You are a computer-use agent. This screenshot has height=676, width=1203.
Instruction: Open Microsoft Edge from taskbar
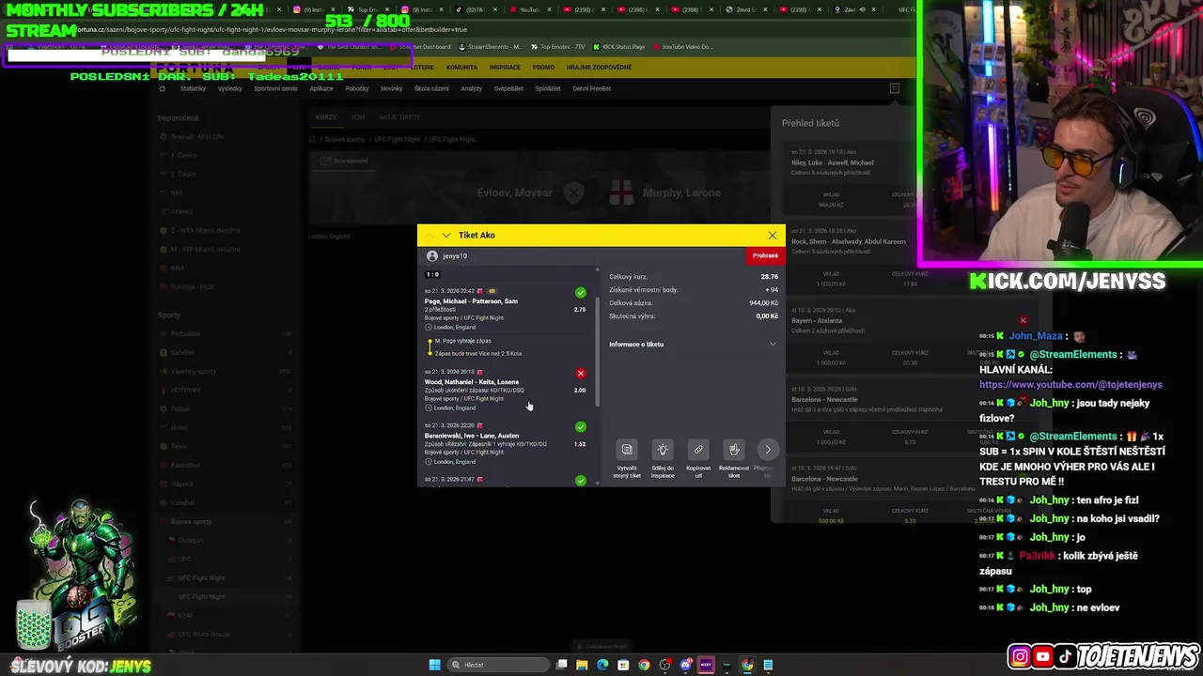point(602,665)
